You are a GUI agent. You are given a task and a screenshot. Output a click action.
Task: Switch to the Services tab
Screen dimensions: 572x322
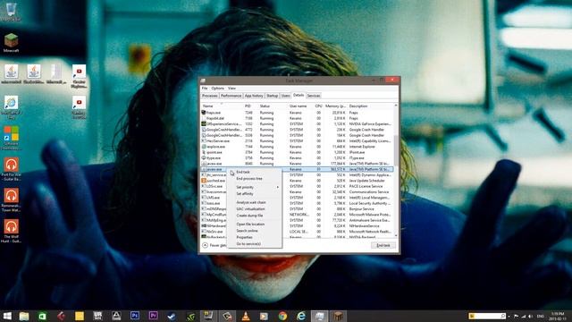pyautogui.click(x=314, y=96)
